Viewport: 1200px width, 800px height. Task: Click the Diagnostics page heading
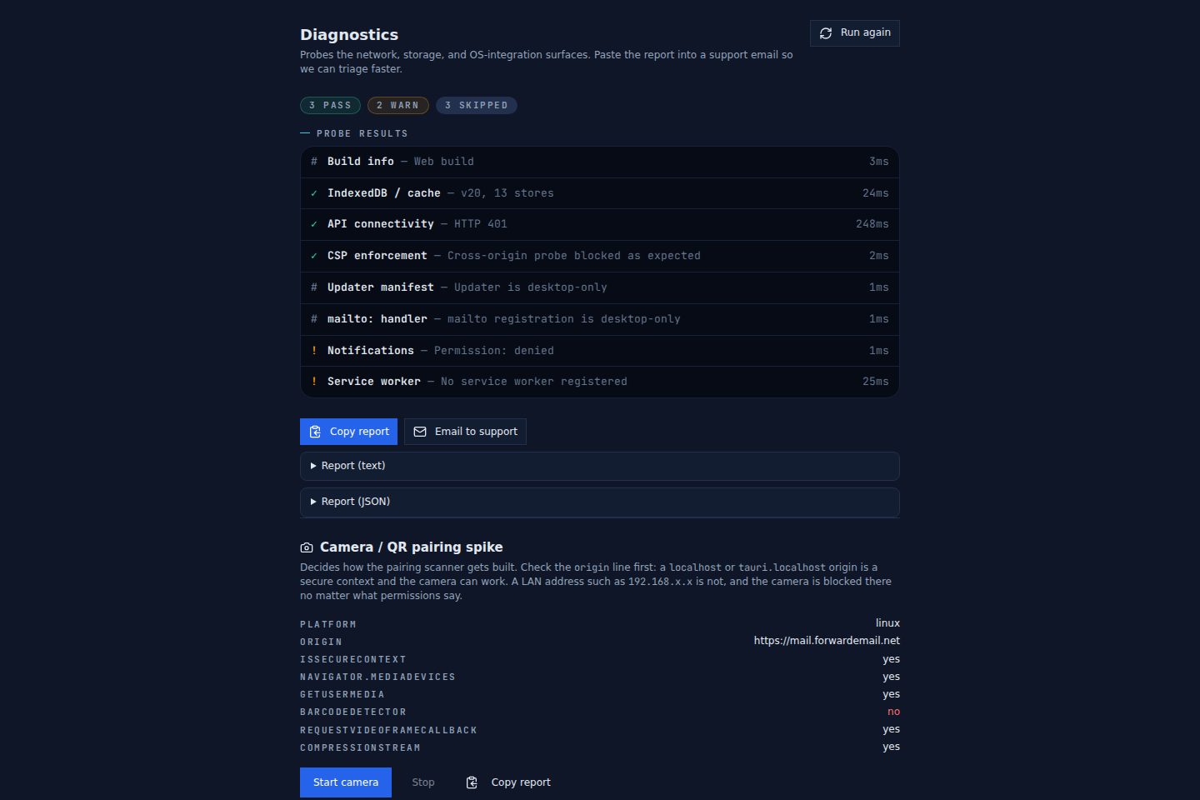(349, 35)
